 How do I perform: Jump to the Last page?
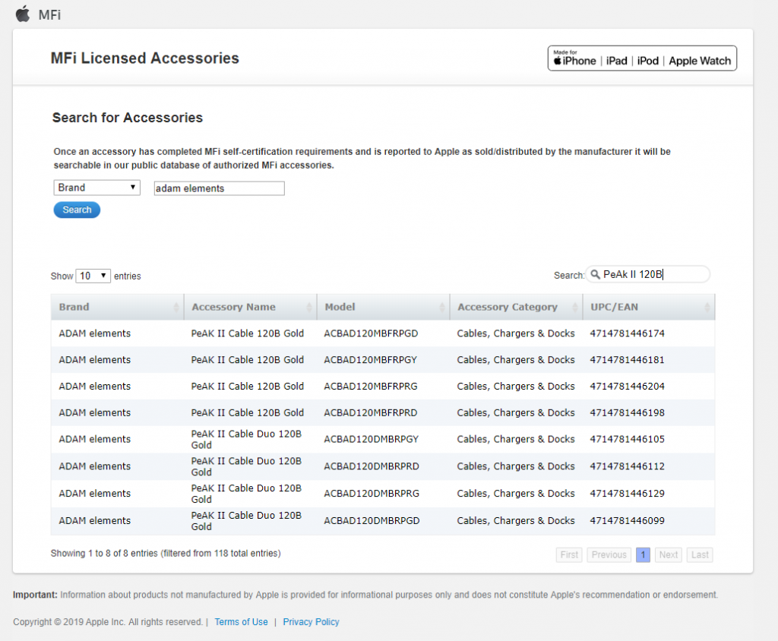[700, 555]
